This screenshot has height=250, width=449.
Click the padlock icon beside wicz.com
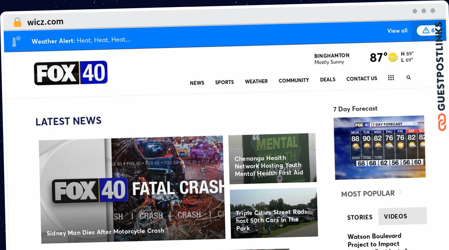point(17,22)
